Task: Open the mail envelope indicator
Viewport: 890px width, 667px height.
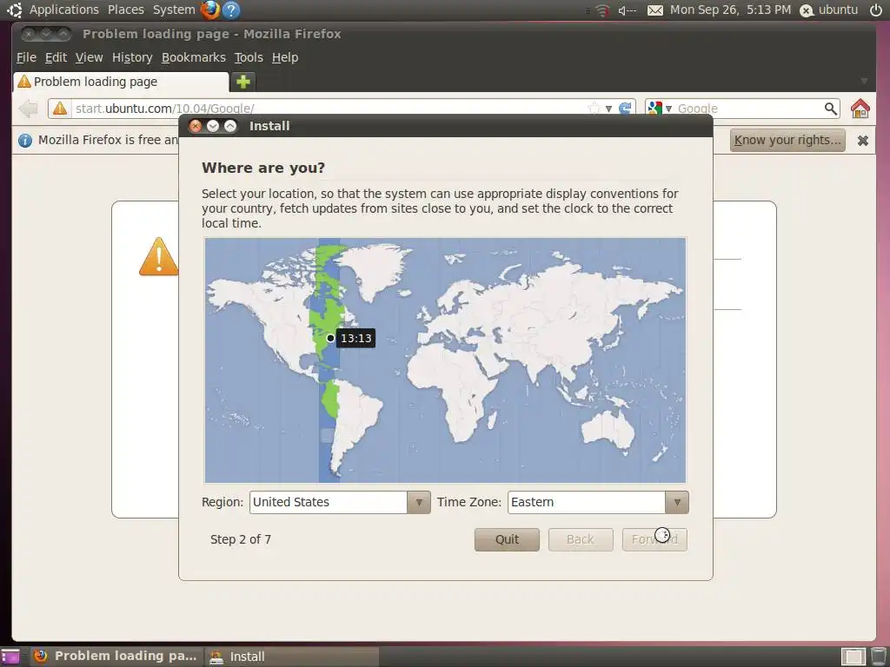Action: click(x=655, y=10)
